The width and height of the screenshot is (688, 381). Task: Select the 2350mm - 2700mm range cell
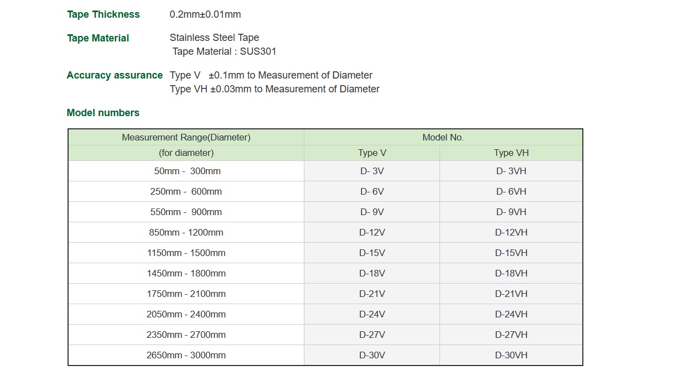(187, 335)
